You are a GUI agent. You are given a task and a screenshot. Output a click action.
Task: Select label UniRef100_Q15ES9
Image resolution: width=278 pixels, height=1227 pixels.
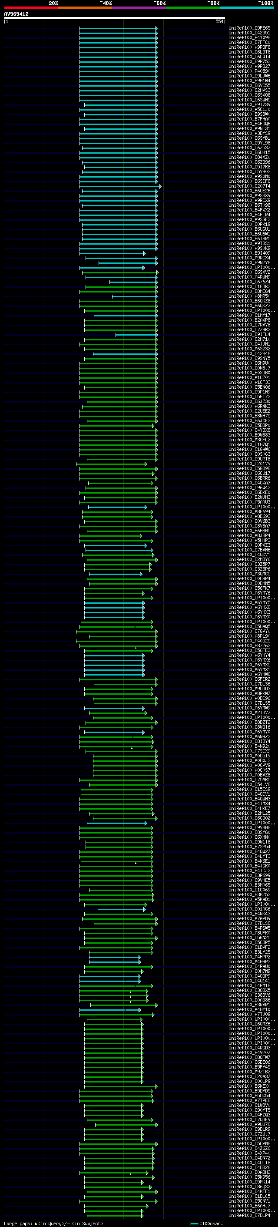click(249, 789)
